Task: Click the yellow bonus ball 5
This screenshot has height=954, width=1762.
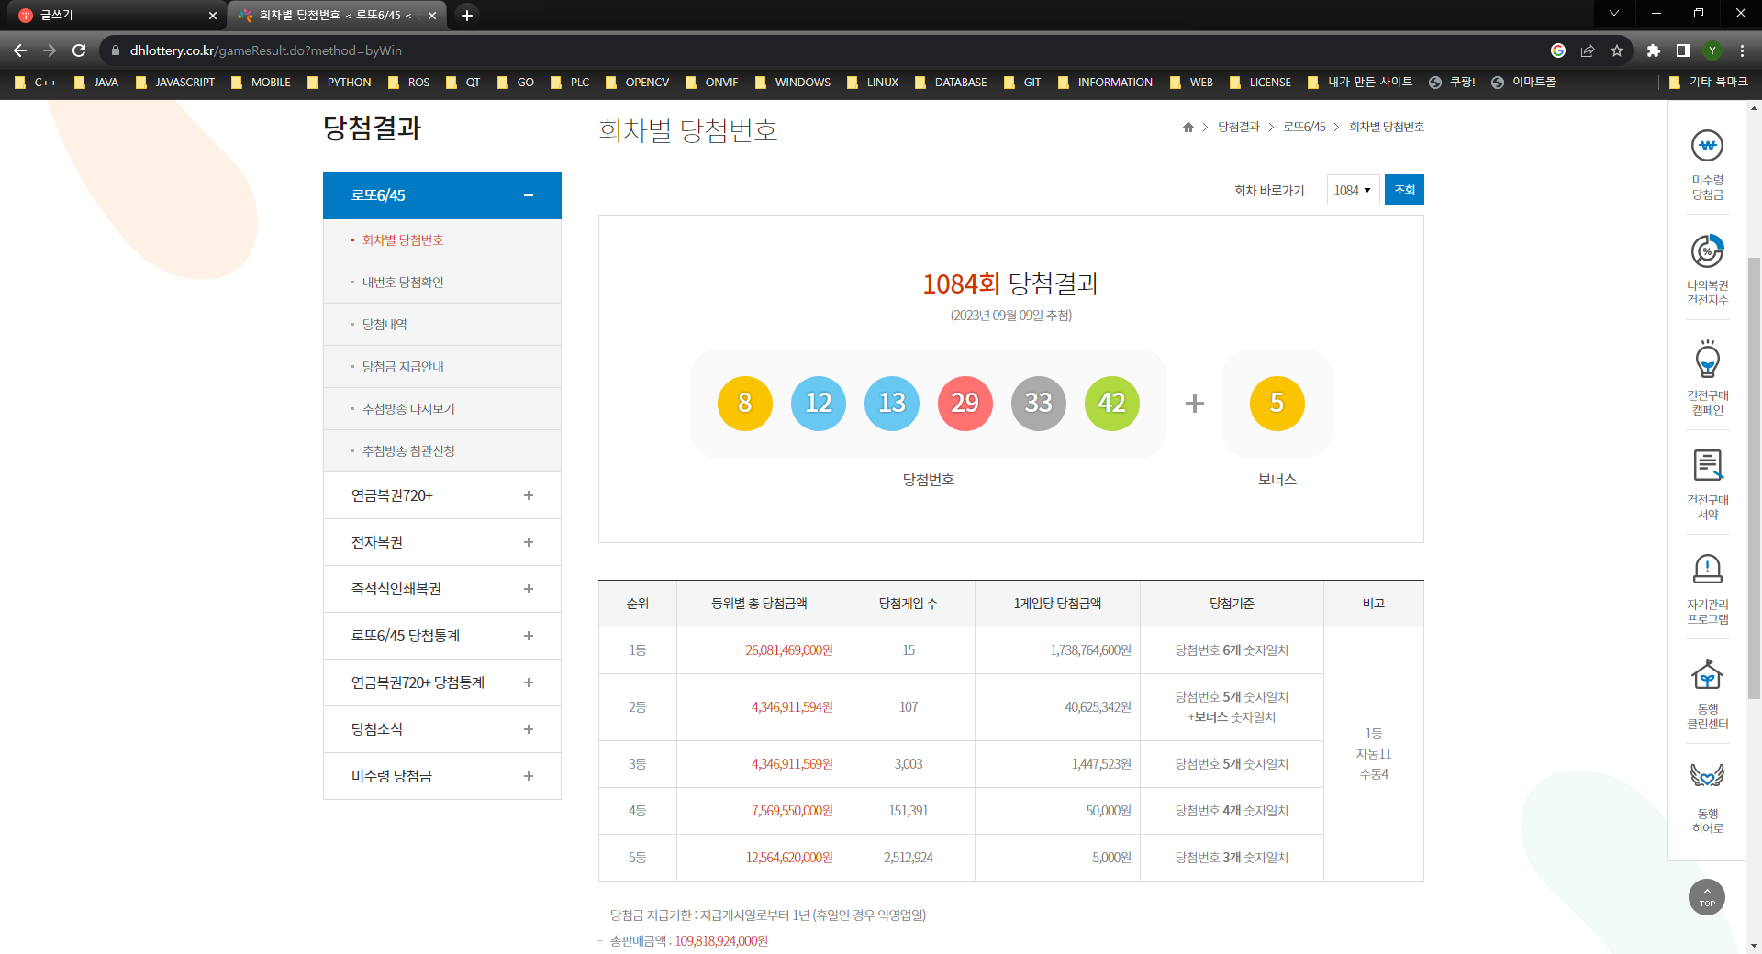Action: (1277, 403)
